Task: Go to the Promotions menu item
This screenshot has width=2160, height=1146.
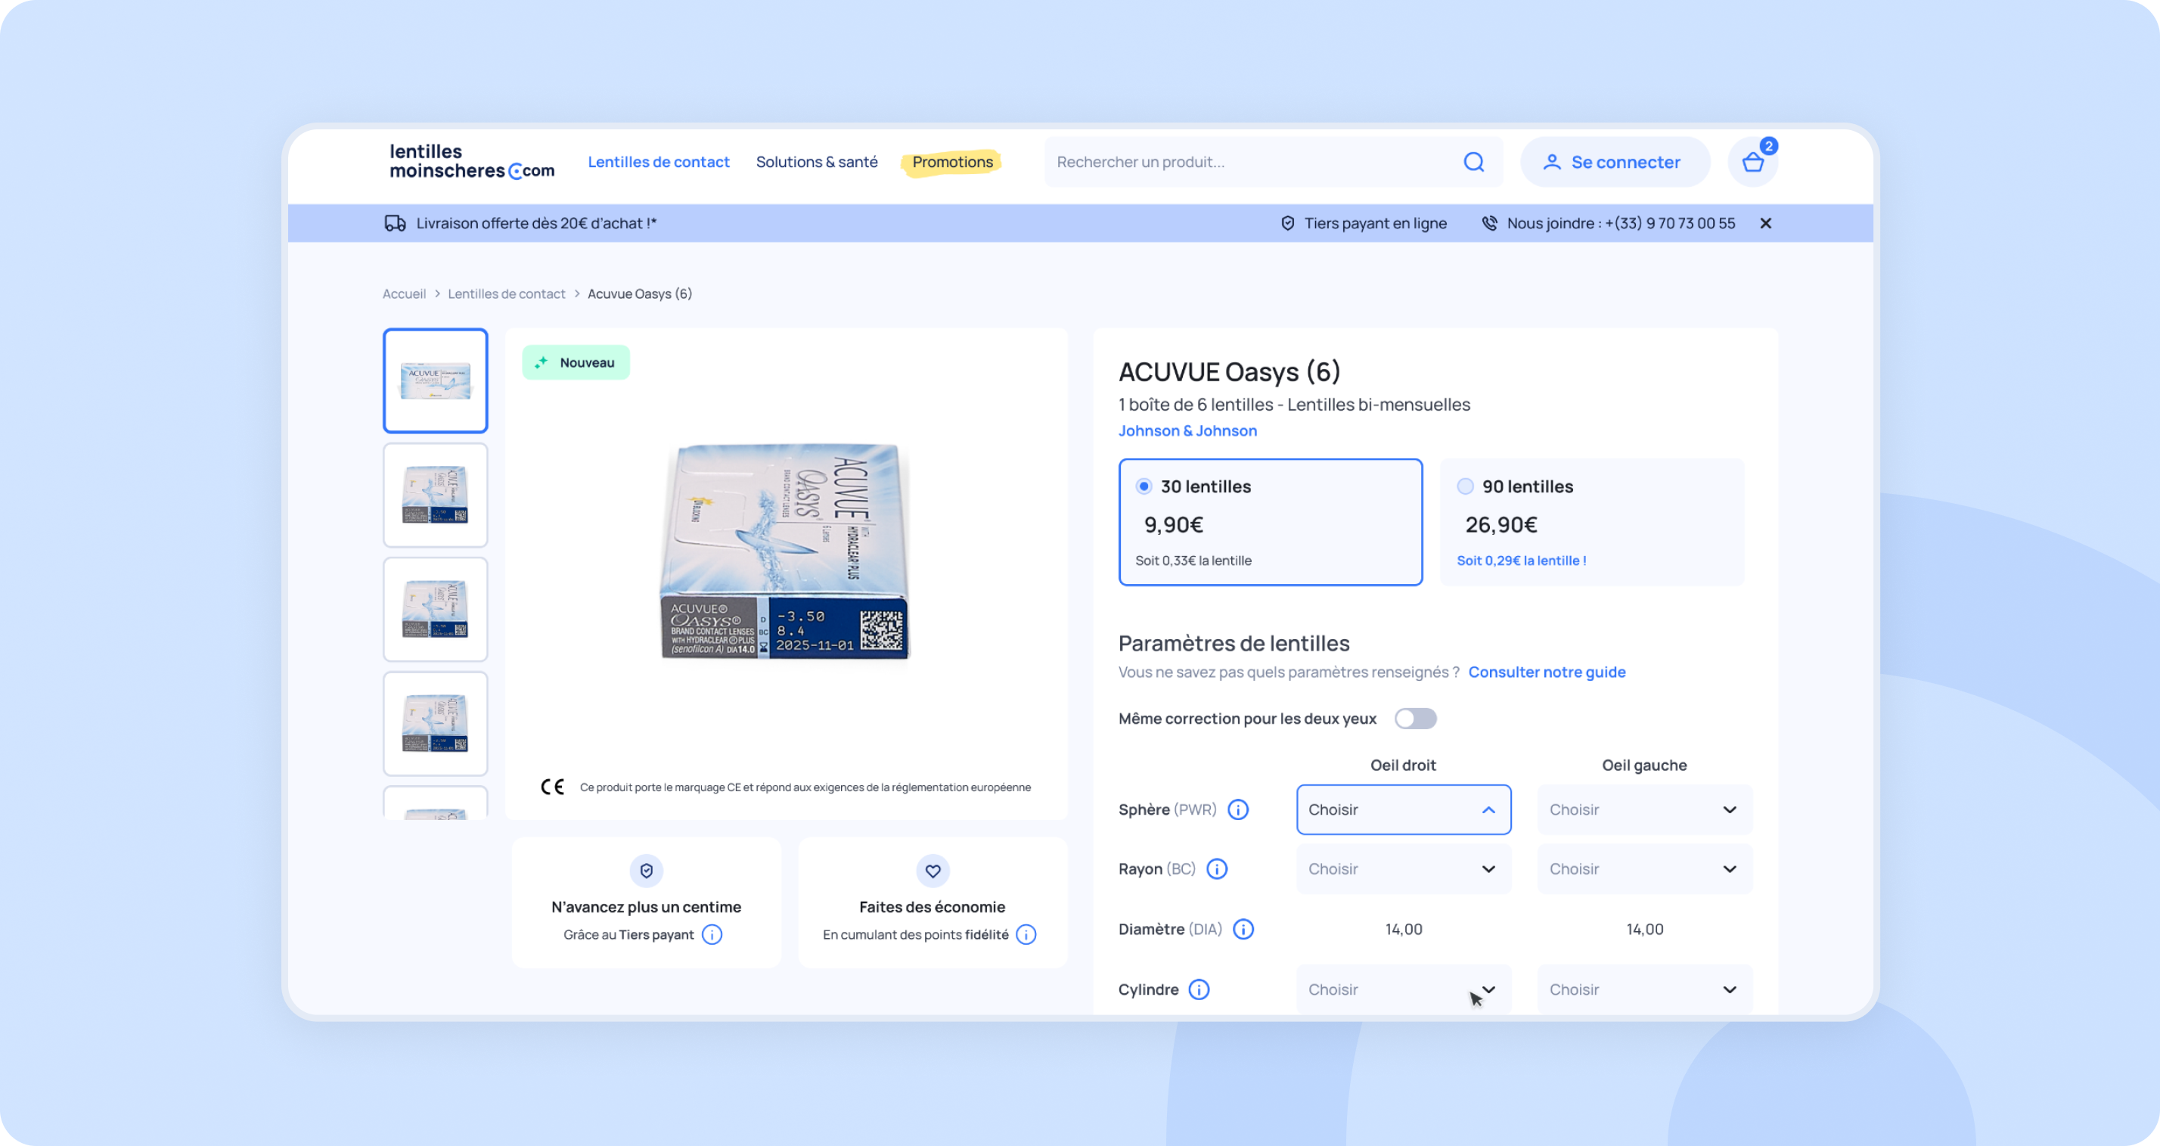Action: click(x=952, y=162)
